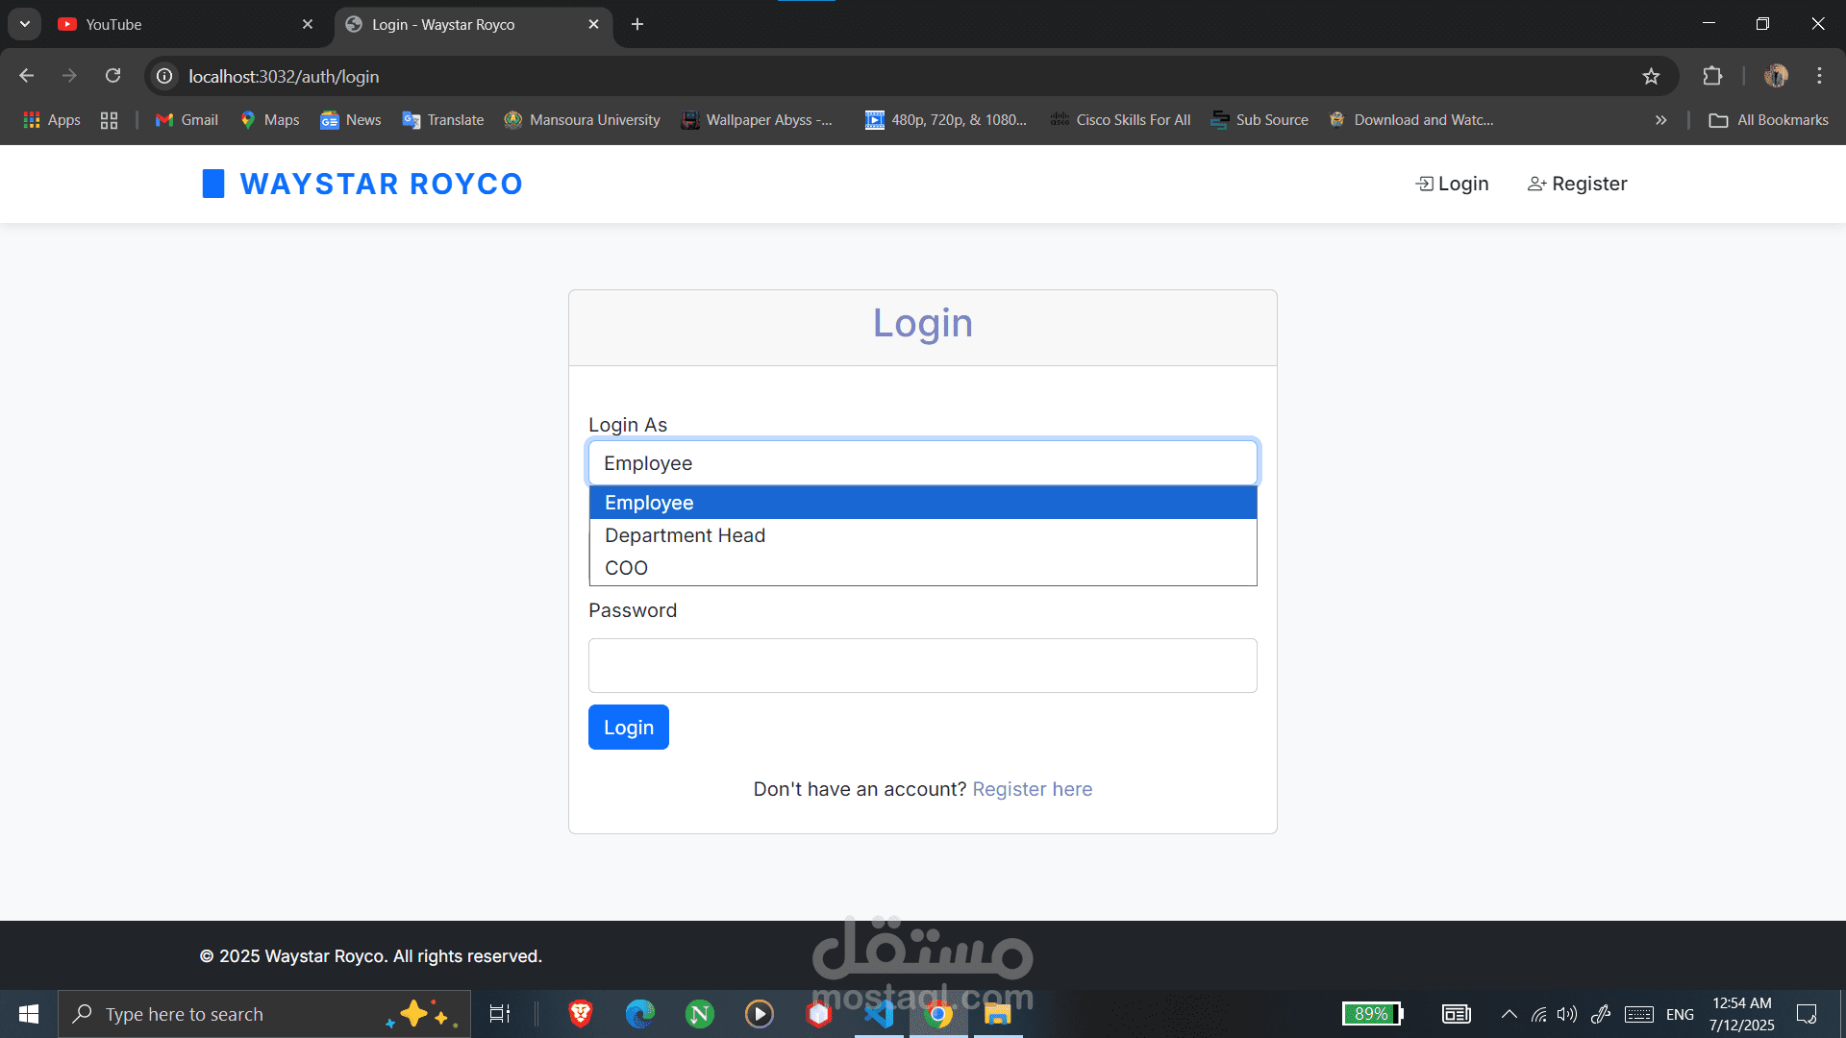This screenshot has width=1846, height=1038.
Task: Choose Employee from the dropdown list
Action: (923, 503)
